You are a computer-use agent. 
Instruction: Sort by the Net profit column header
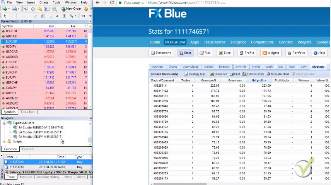[x=259, y=81]
